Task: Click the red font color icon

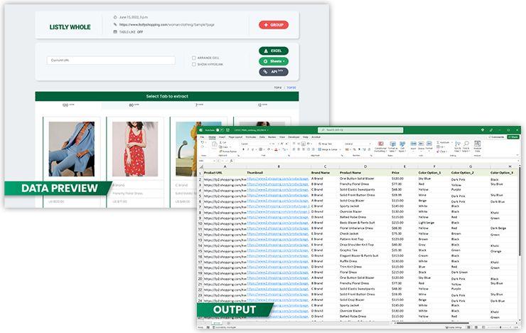Action: tap(276, 149)
